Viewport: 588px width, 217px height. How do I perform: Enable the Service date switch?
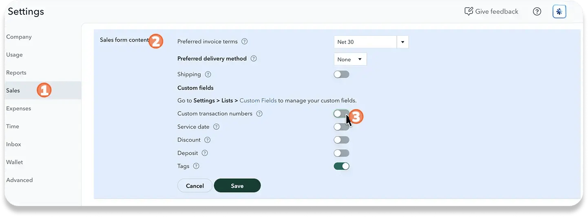(341, 127)
